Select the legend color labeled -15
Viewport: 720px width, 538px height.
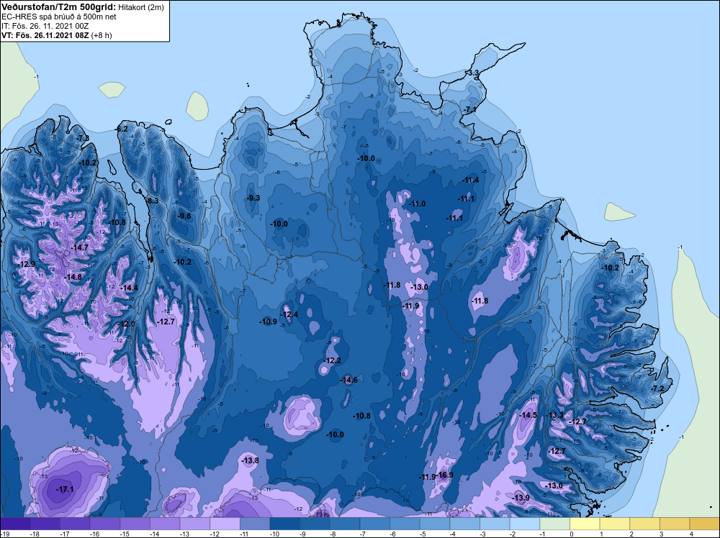point(135,524)
